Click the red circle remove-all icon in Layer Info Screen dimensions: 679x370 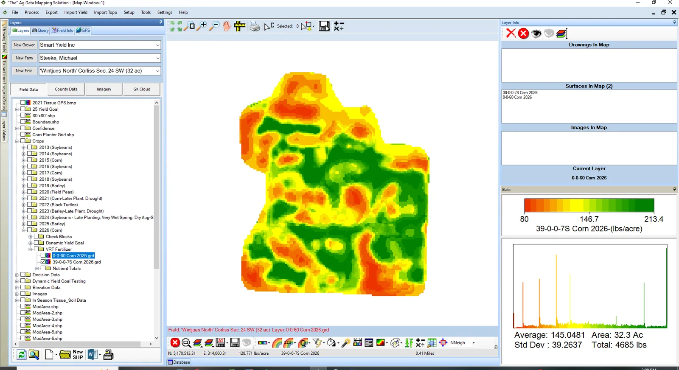[x=524, y=33]
